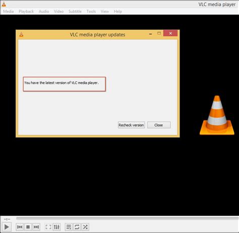
Task: Click the Recheck version button
Action: [131, 125]
